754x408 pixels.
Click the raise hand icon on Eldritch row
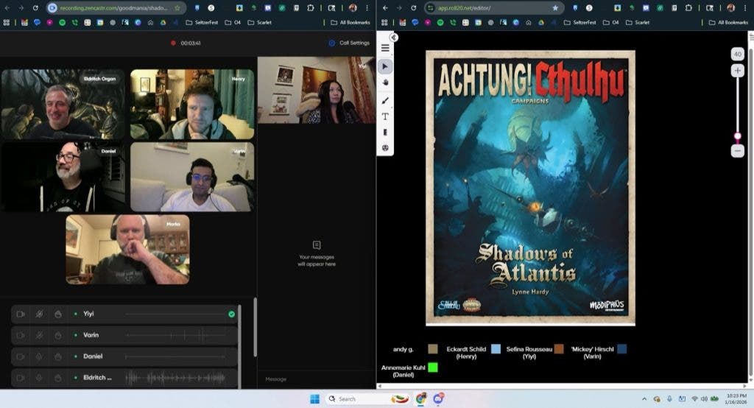click(57, 378)
